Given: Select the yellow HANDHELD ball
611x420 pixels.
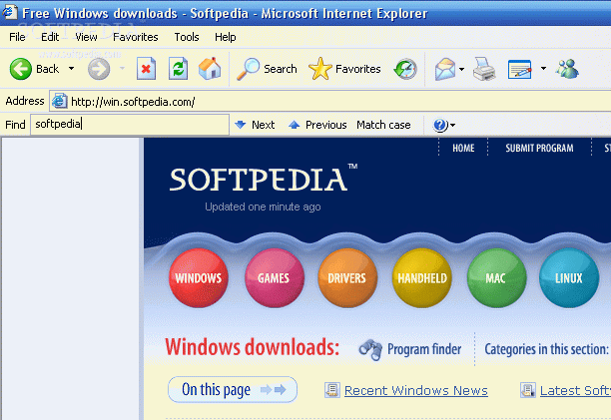Looking at the screenshot, I should [422, 278].
